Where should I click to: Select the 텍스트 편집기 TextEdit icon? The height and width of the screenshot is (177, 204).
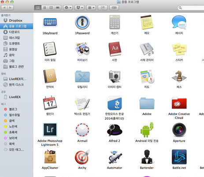click(x=82, y=103)
